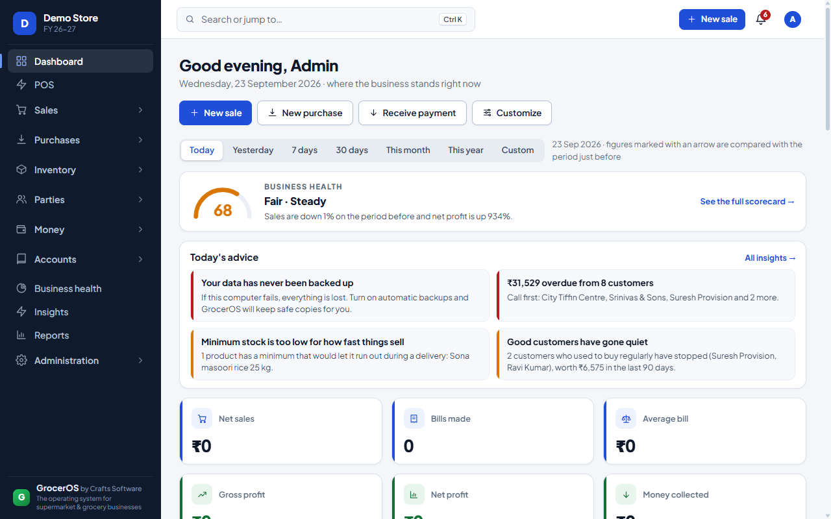This screenshot has width=831, height=519.
Task: Click the Demo Store logo icon
Action: [25, 23]
